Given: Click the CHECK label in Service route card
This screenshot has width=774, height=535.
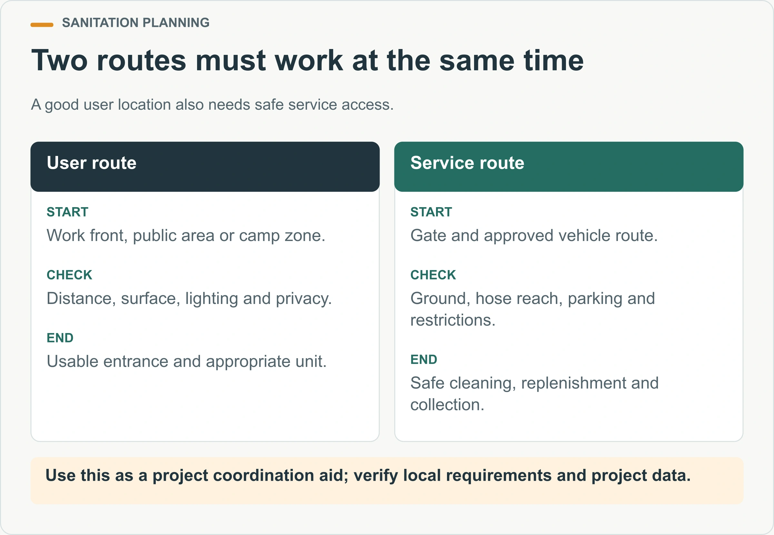Looking at the screenshot, I should [x=433, y=275].
